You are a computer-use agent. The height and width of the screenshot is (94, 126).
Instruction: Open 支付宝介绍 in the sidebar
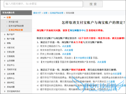tap(13, 22)
